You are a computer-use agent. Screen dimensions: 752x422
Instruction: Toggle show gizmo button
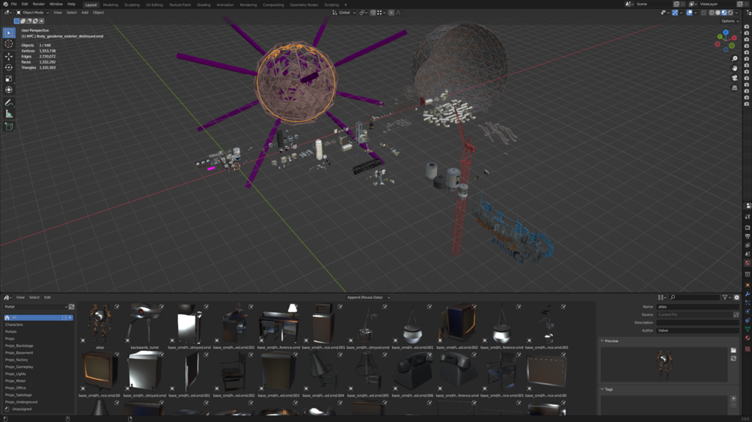click(675, 13)
